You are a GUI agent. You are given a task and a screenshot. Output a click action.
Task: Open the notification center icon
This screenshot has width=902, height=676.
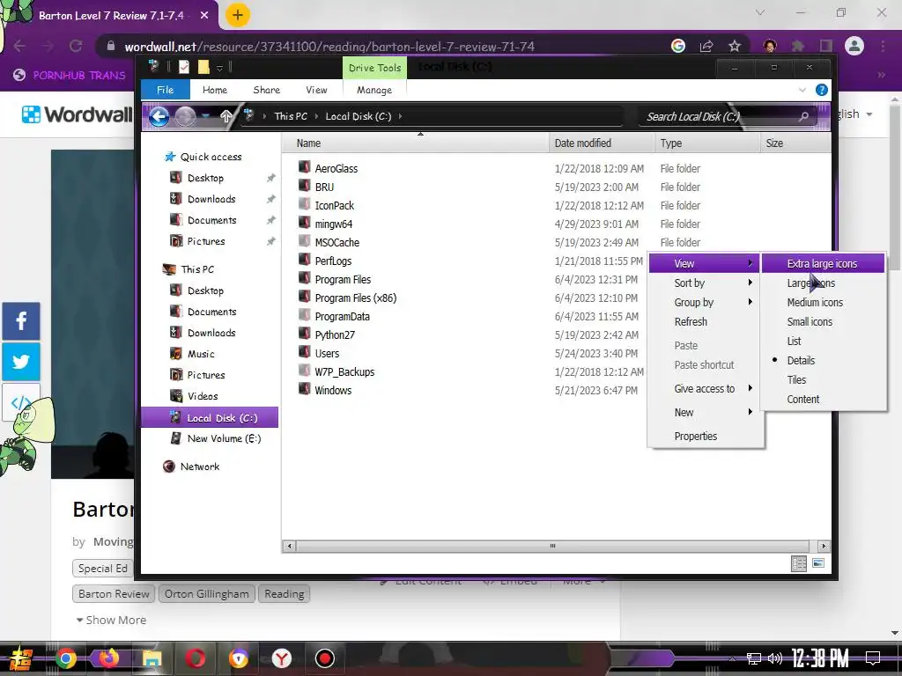click(873, 658)
